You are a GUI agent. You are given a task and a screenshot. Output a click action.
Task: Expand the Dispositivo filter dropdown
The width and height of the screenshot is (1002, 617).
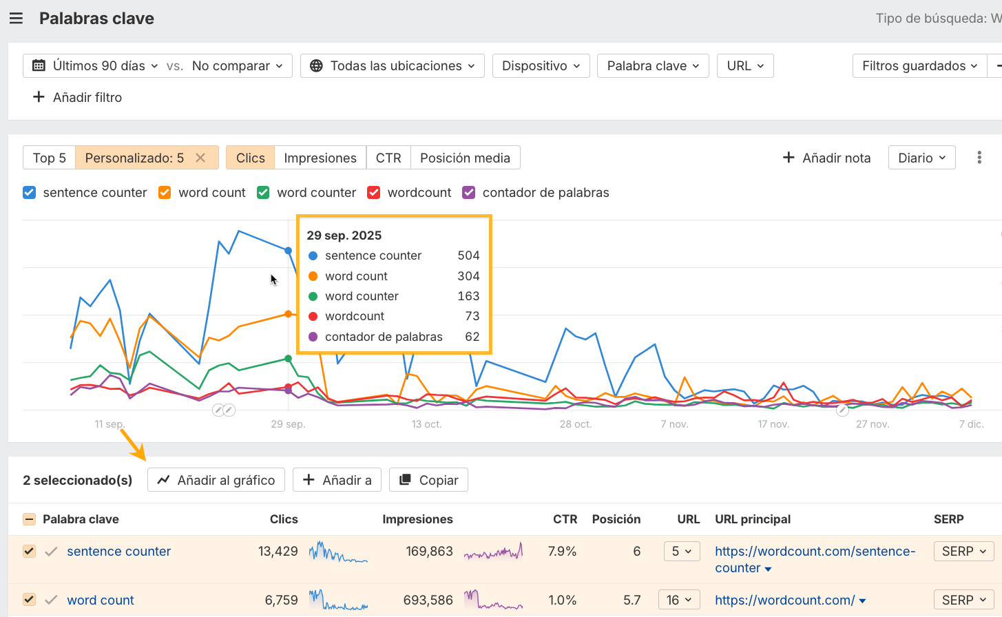click(x=541, y=65)
